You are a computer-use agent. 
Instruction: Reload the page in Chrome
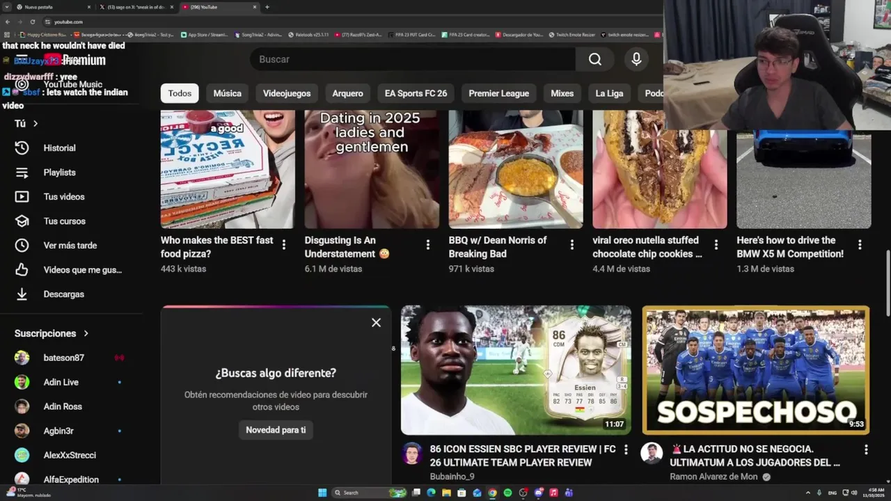[x=32, y=22]
